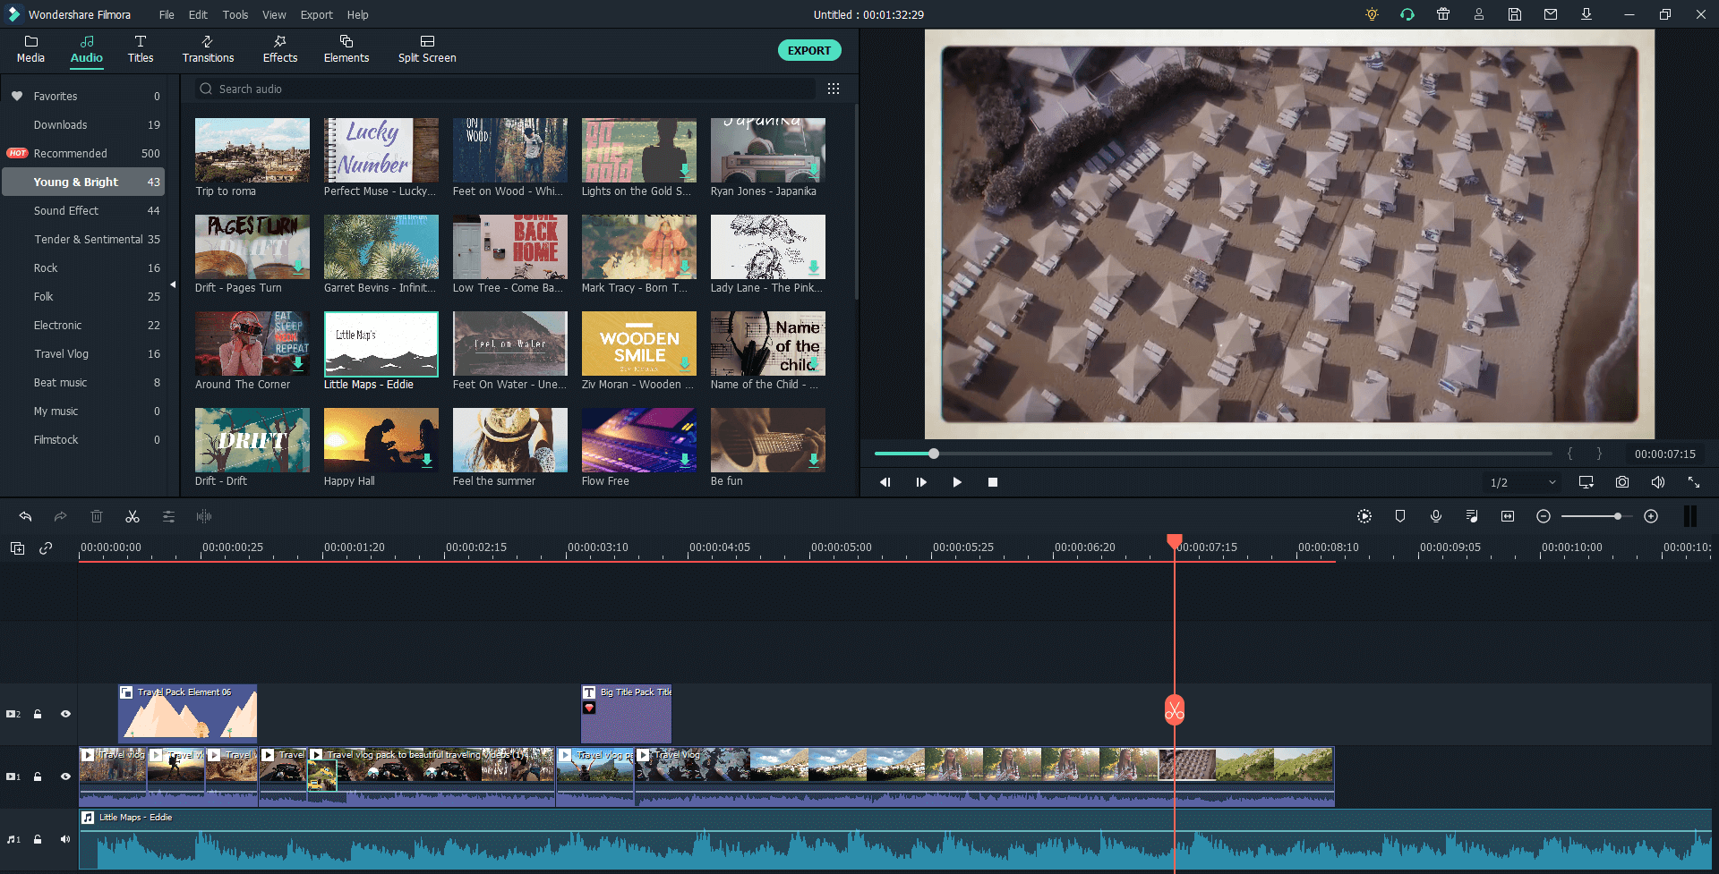Click the EXPORT button

[809, 50]
